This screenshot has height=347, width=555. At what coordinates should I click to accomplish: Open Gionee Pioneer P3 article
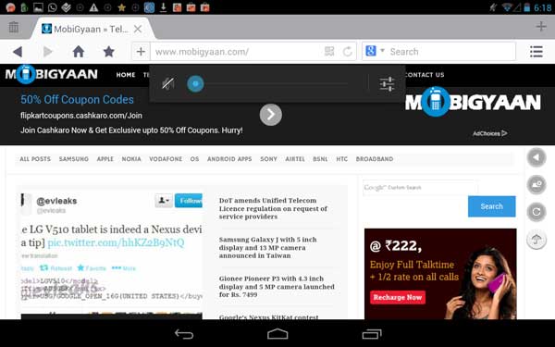[277, 287]
